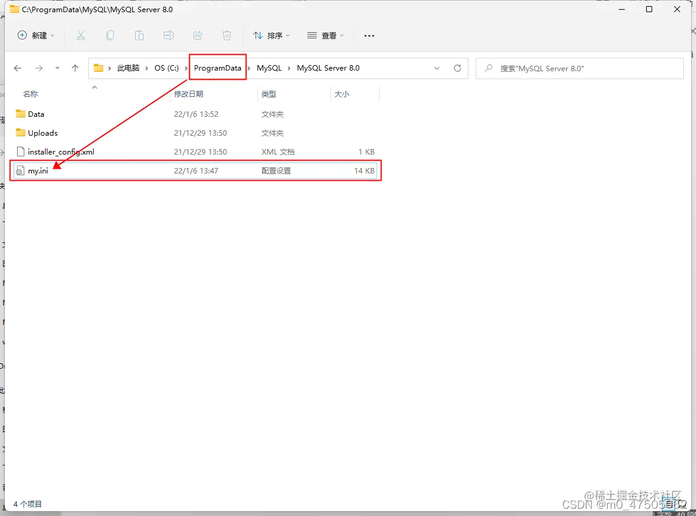Select the my.ini file name
The width and height of the screenshot is (696, 516).
point(38,170)
